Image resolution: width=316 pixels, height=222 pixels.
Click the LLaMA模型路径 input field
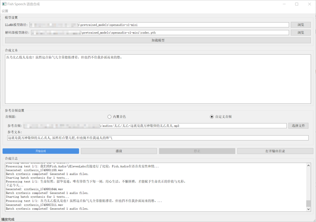tap(159, 25)
